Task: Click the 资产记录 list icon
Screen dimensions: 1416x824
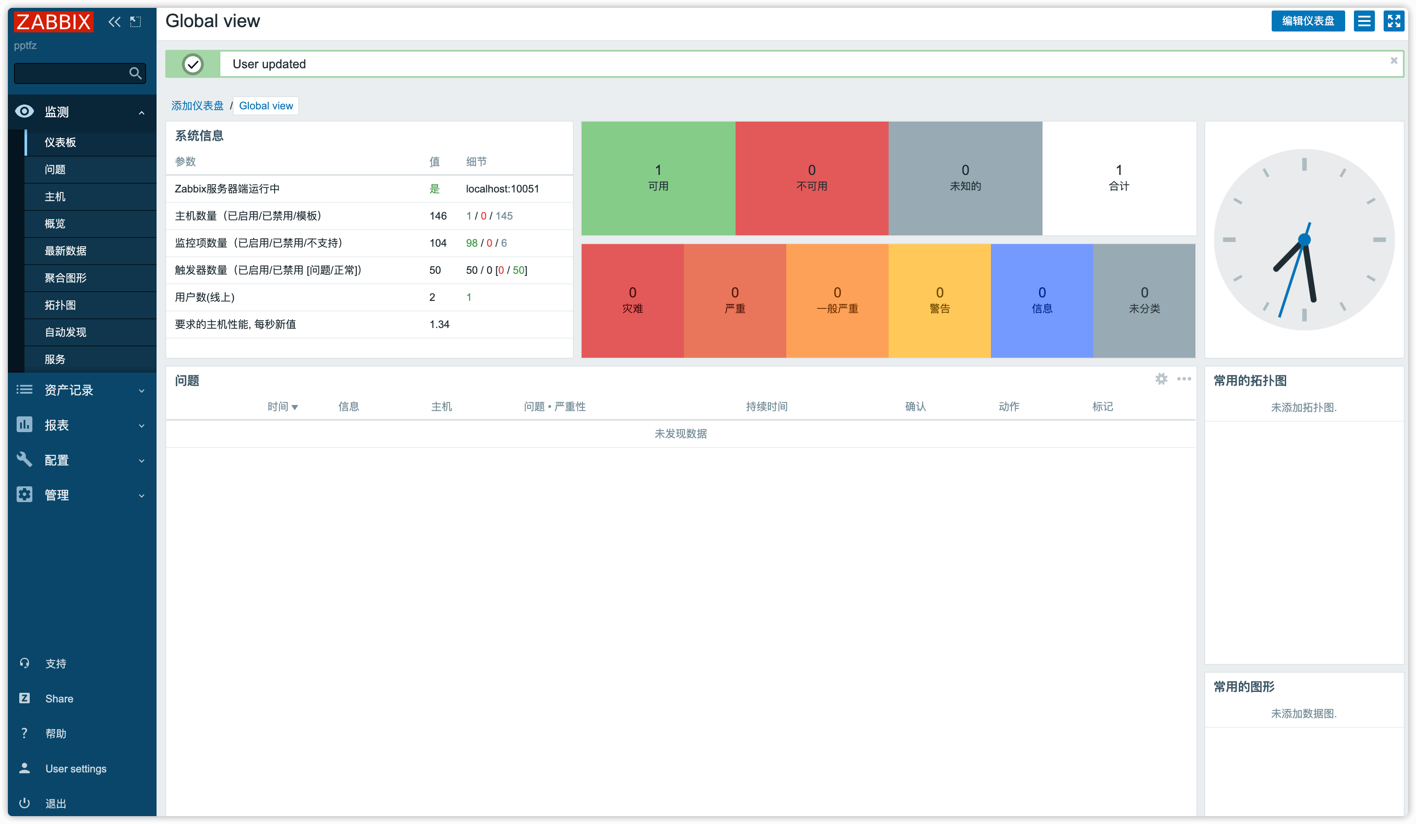Action: tap(24, 390)
